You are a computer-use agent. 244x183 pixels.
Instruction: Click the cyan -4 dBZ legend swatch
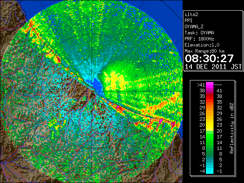(210, 171)
